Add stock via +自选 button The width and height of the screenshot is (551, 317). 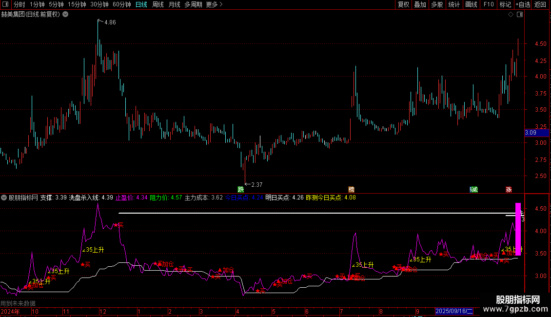(523, 5)
